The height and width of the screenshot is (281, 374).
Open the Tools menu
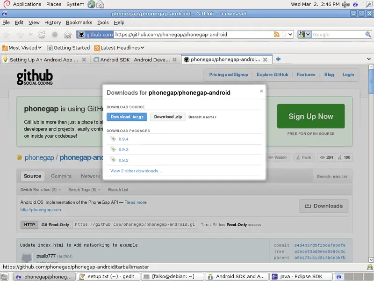tap(103, 22)
